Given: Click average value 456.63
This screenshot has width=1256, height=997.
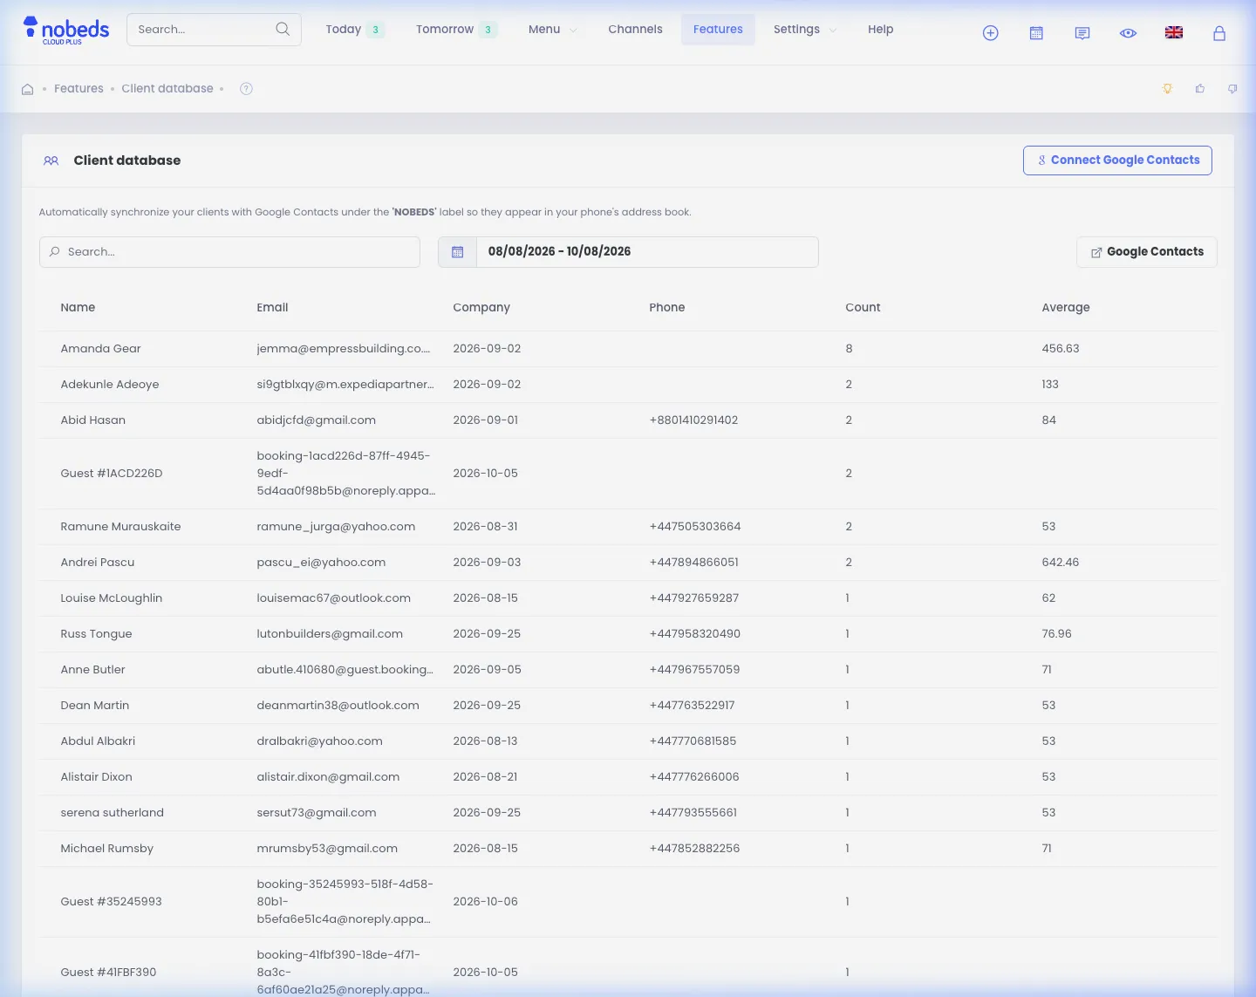Looking at the screenshot, I should coord(1060,349).
